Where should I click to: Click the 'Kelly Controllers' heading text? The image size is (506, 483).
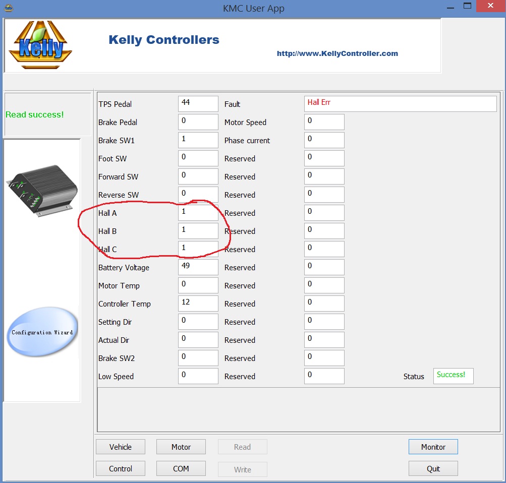click(x=164, y=40)
